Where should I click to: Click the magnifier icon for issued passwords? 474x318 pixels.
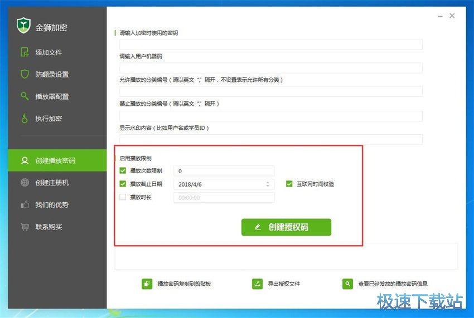(347, 283)
